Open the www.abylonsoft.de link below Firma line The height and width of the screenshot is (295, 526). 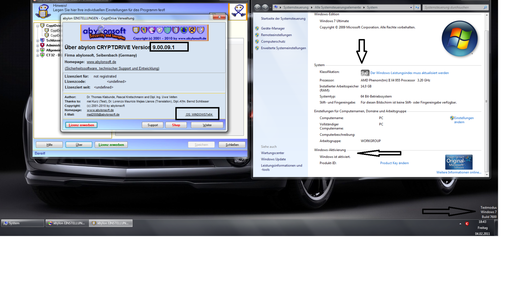click(101, 62)
